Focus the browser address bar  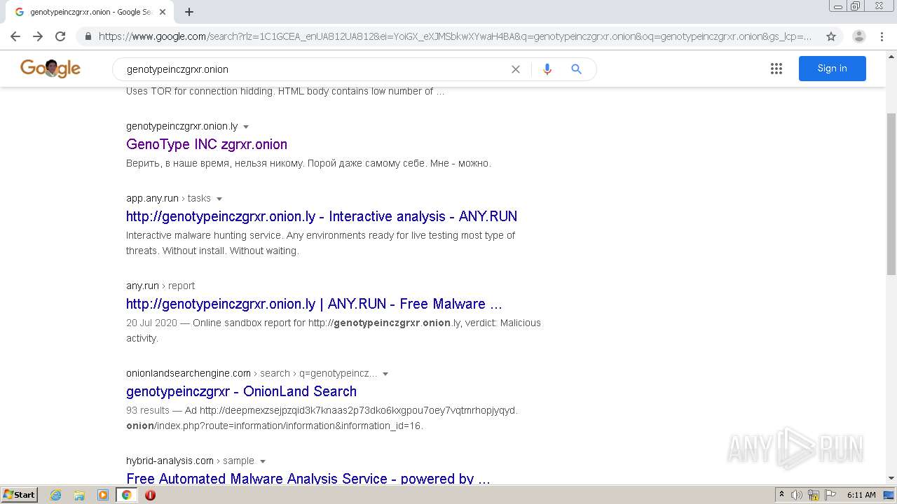pos(456,36)
